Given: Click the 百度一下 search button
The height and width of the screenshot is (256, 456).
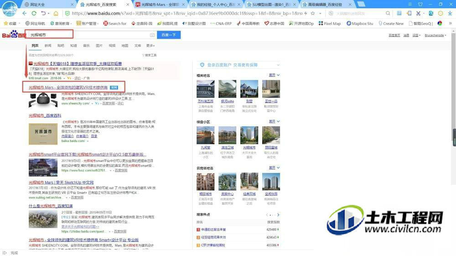Looking at the screenshot, I should (x=169, y=35).
